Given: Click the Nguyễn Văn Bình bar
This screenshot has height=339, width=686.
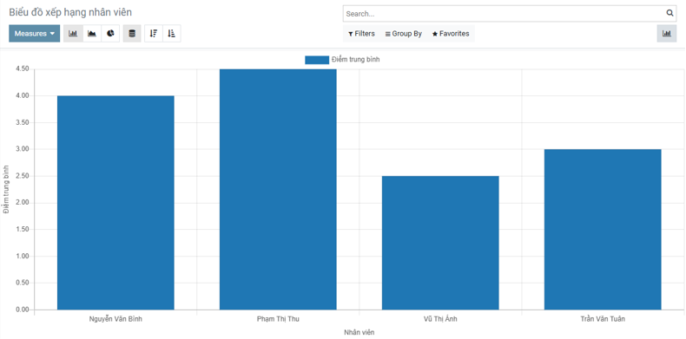Looking at the screenshot, I should [x=115, y=203].
